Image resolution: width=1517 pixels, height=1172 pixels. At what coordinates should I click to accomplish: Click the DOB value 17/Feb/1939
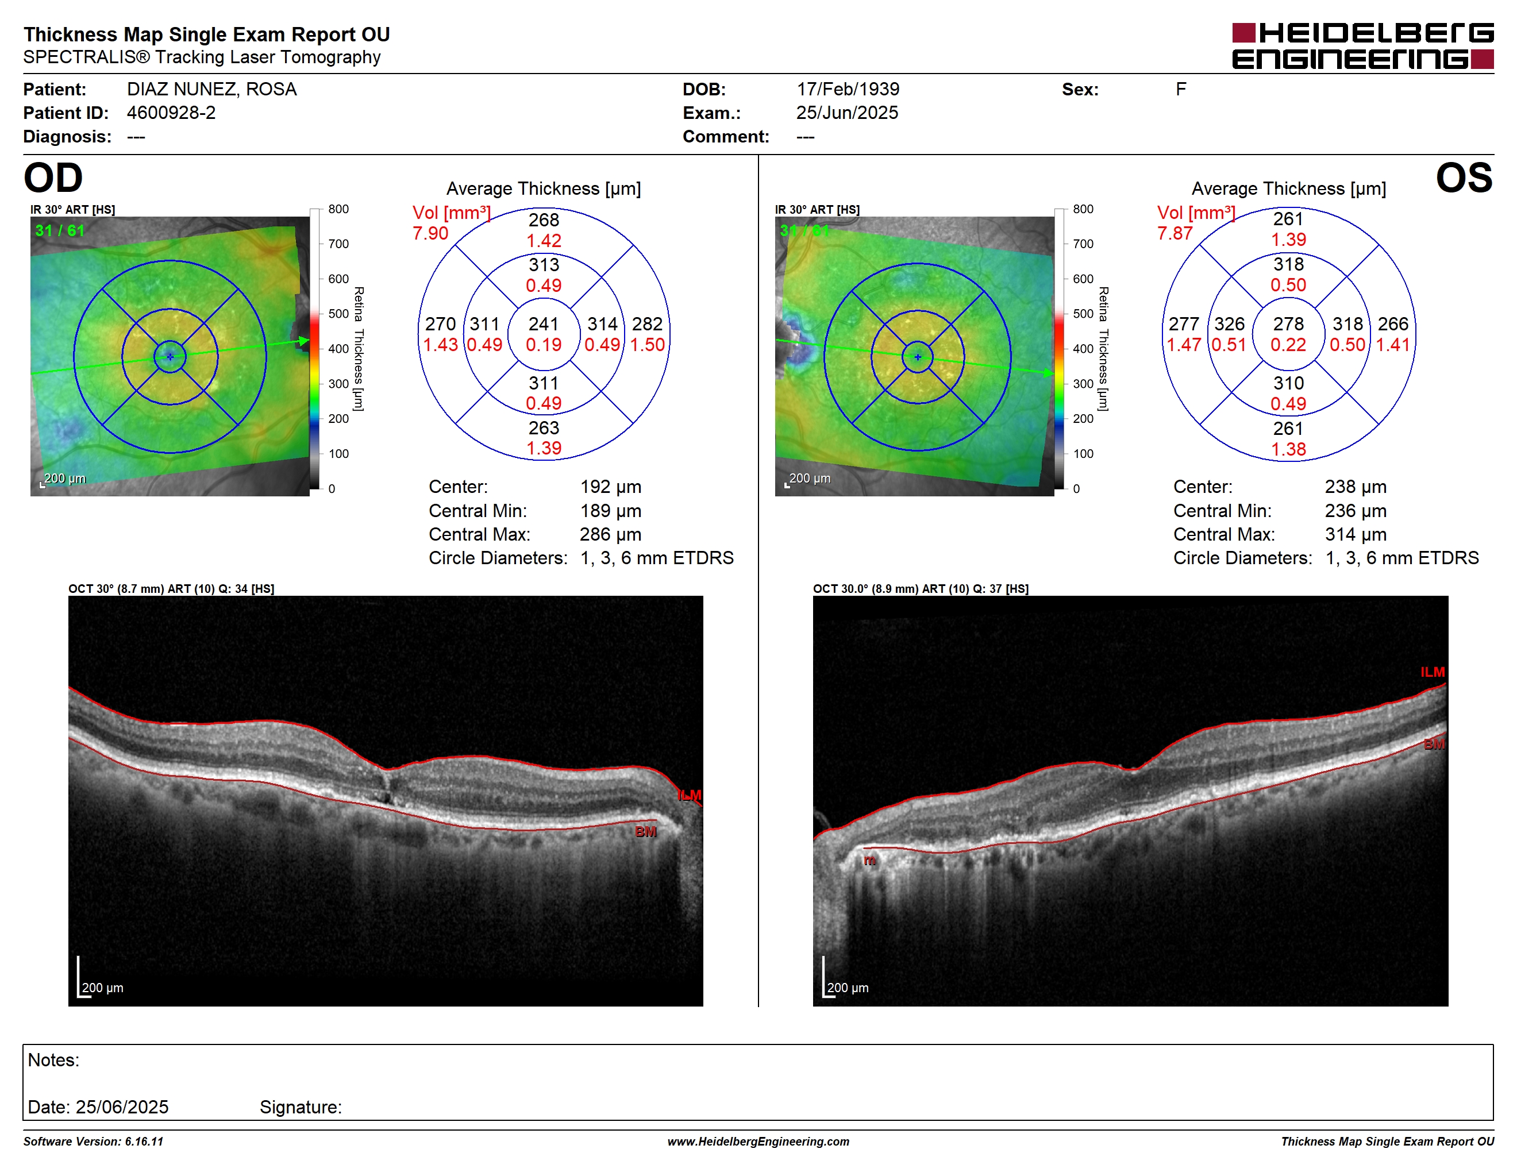coord(848,89)
